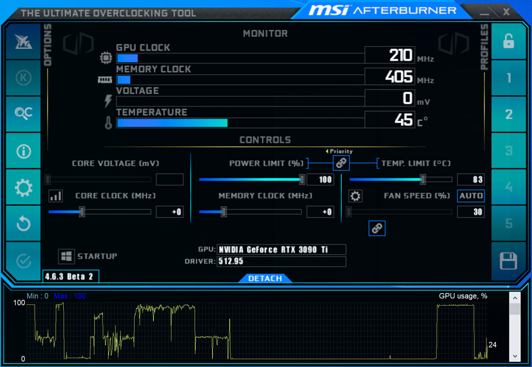This screenshot has width=532, height=367.
Task: Click the GPU usage graph area
Action: coord(257,331)
